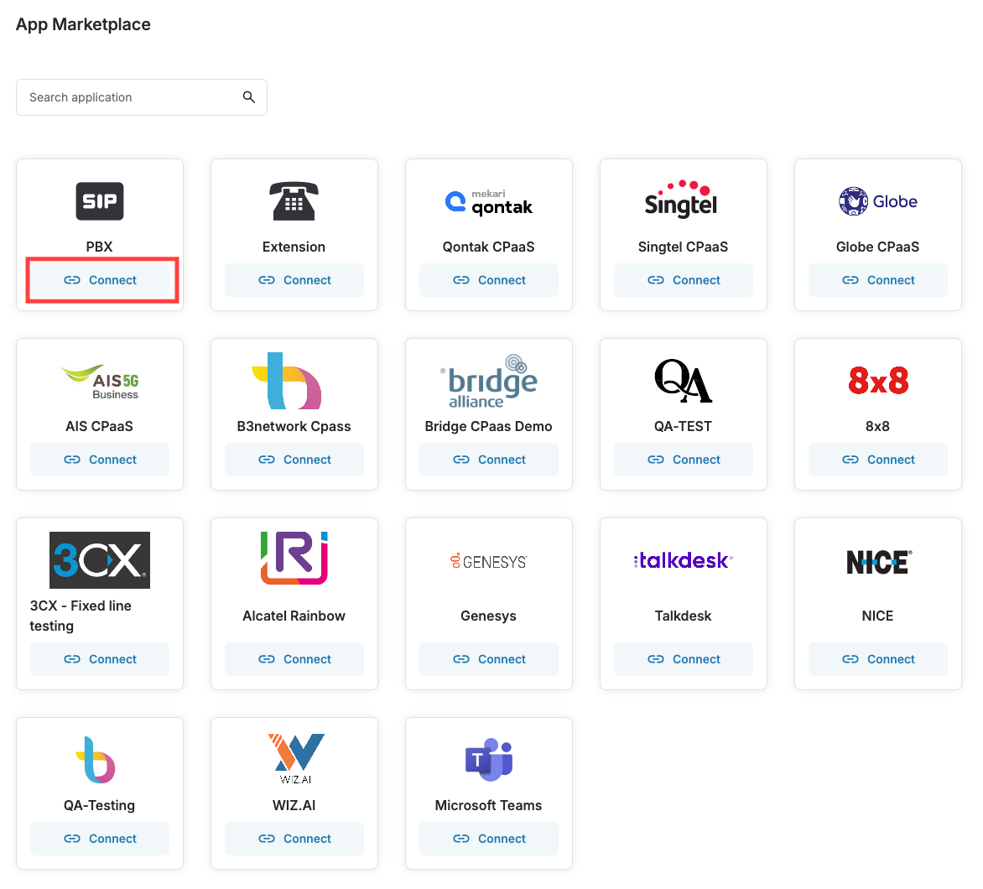Click the Globe CPaaS name
Image resolution: width=983 pixels, height=889 pixels.
coord(877,247)
